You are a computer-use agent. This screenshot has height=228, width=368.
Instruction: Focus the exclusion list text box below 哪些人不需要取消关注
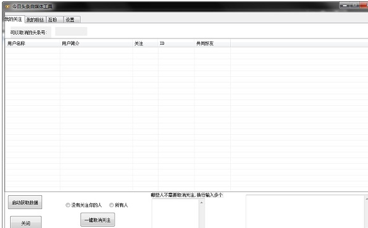(176, 214)
